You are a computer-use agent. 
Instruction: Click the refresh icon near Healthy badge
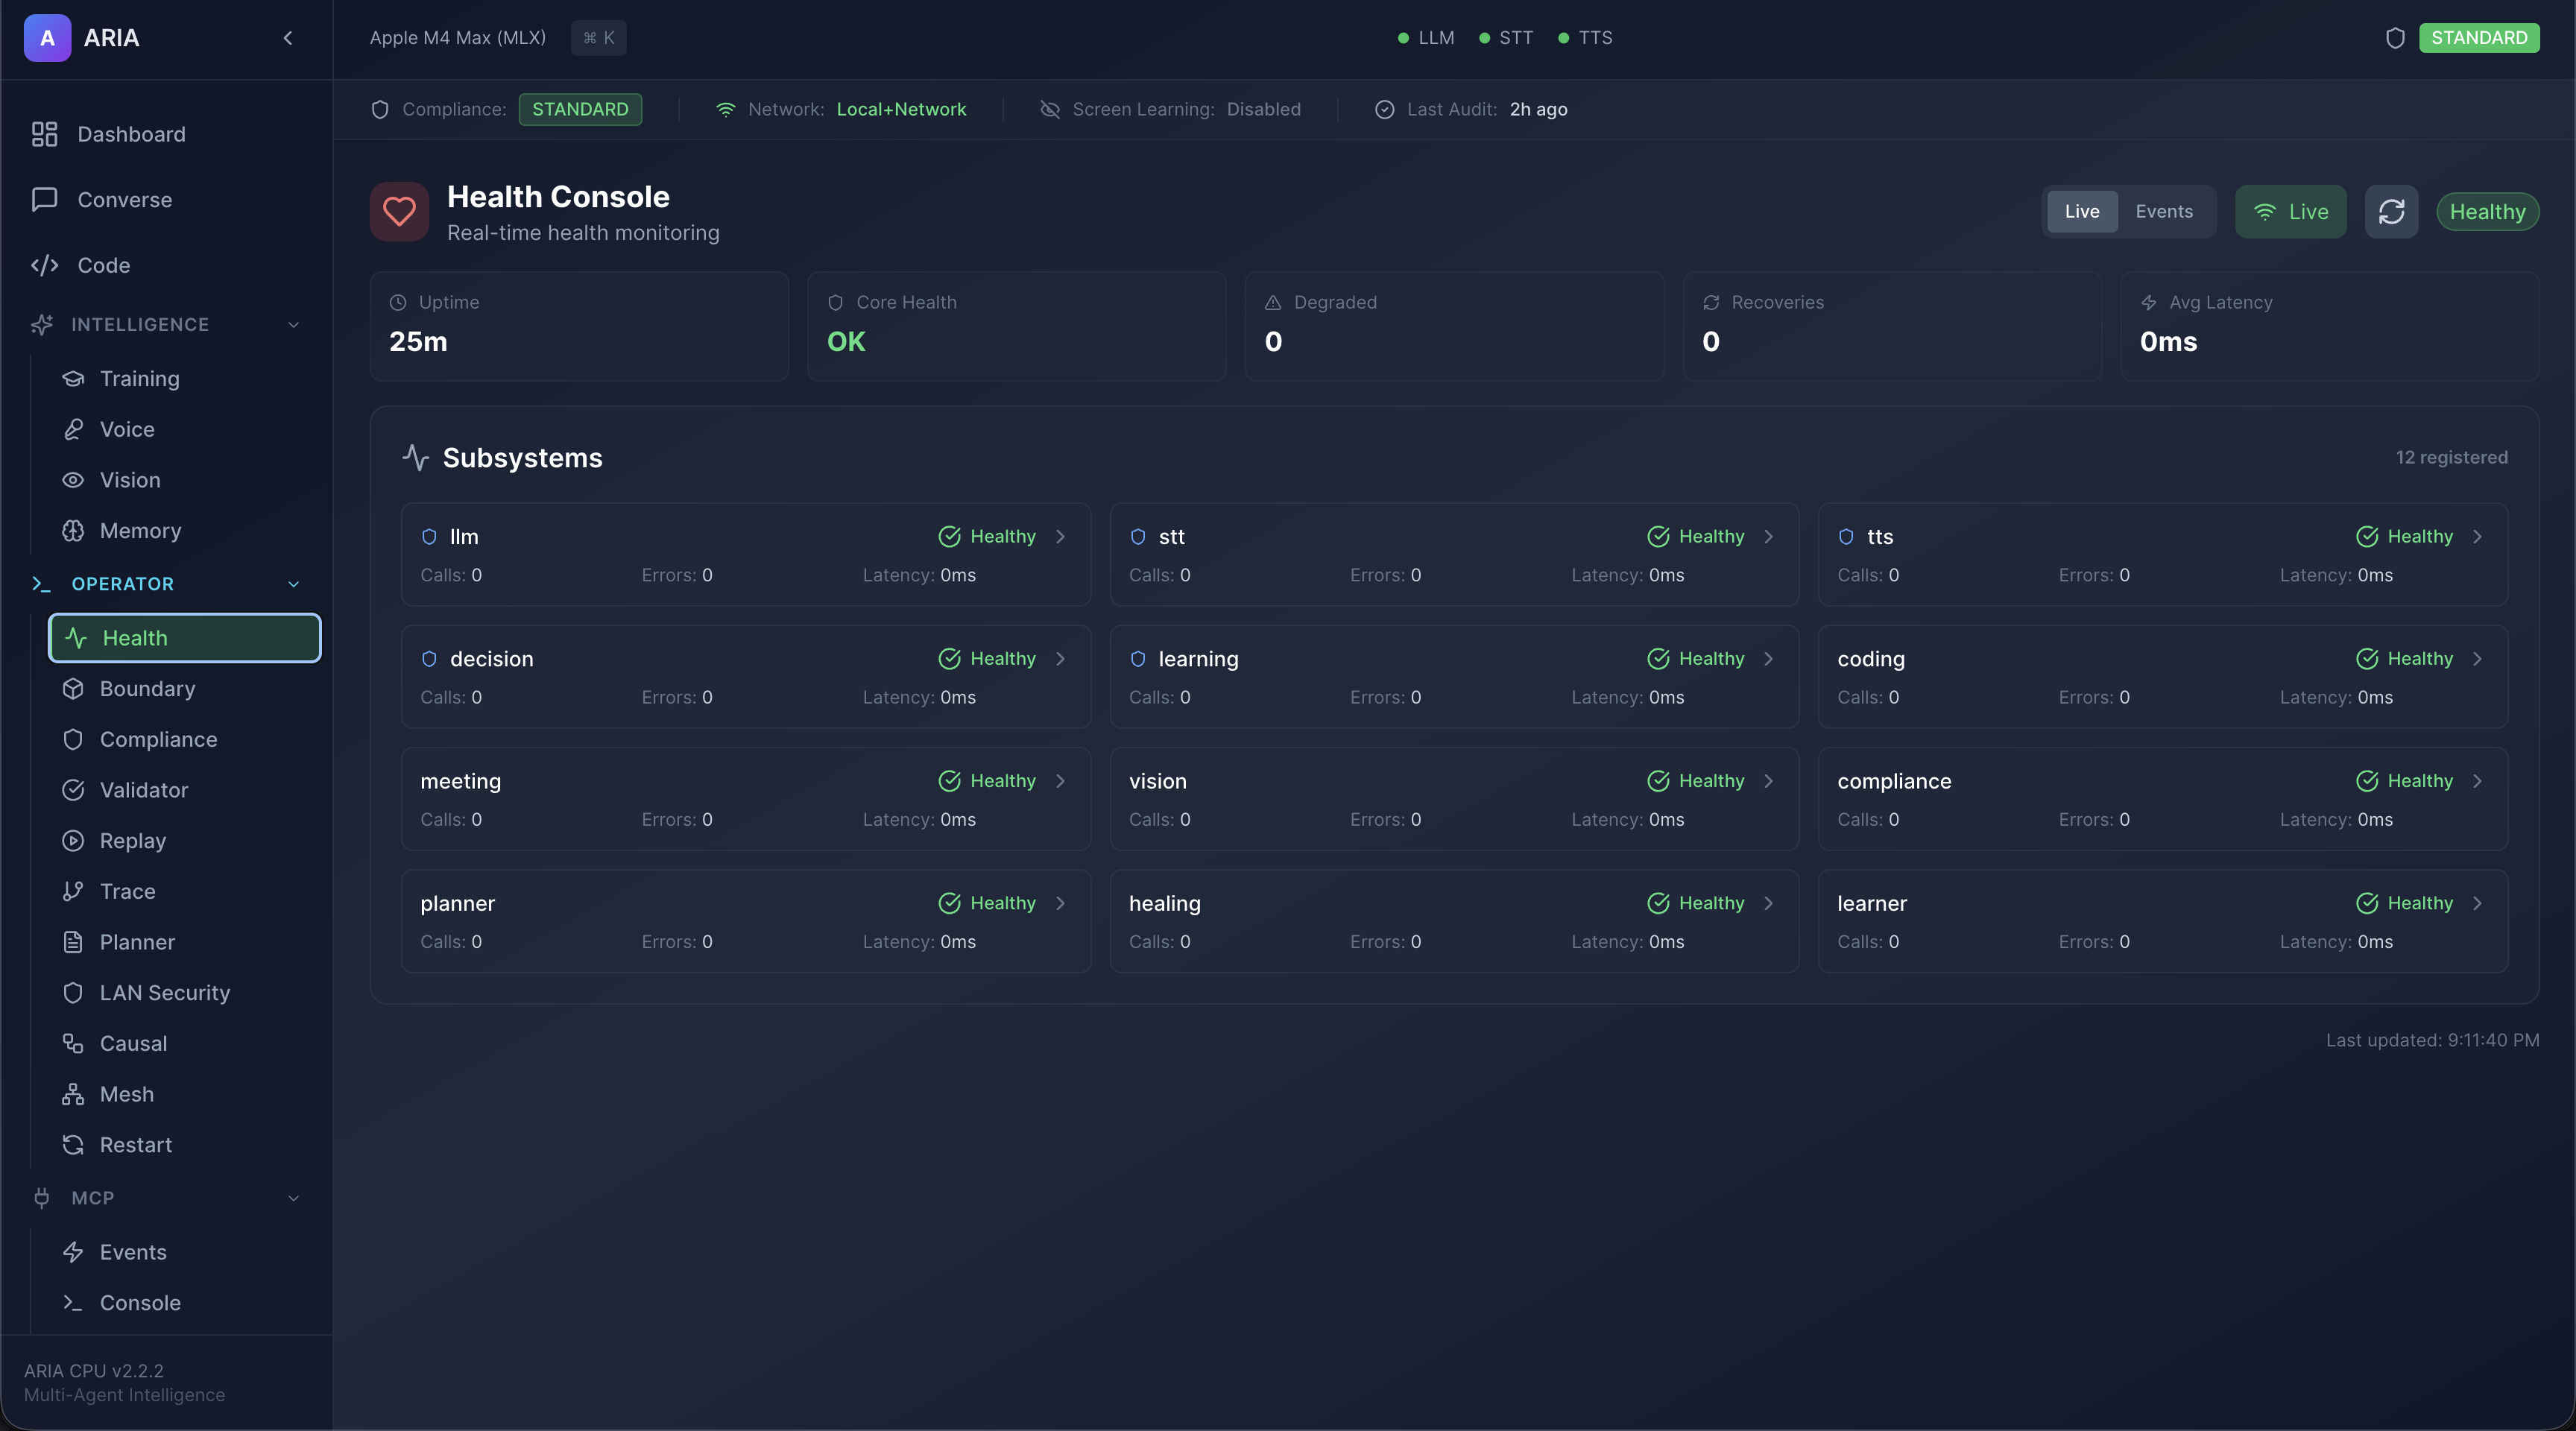tap(2392, 211)
